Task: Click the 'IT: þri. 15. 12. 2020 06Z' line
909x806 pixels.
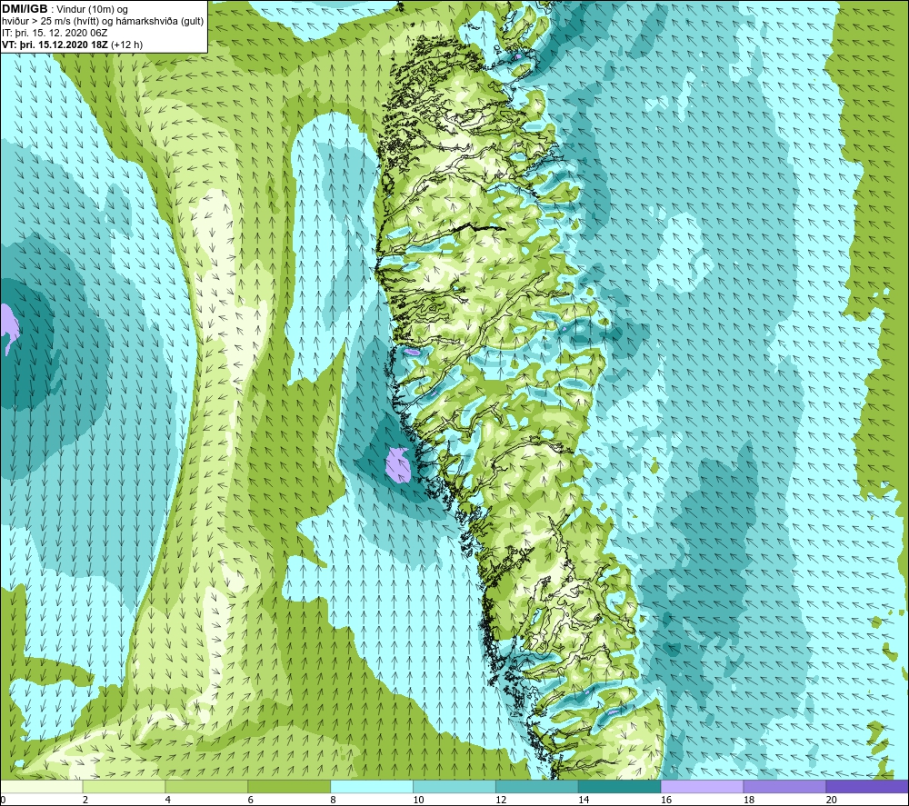Action: (x=55, y=33)
